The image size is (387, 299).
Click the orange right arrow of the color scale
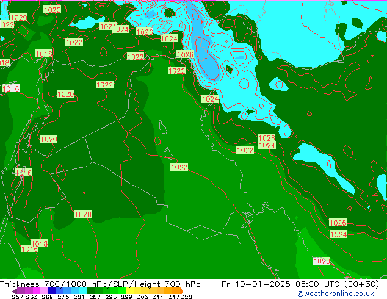[x=182, y=291]
